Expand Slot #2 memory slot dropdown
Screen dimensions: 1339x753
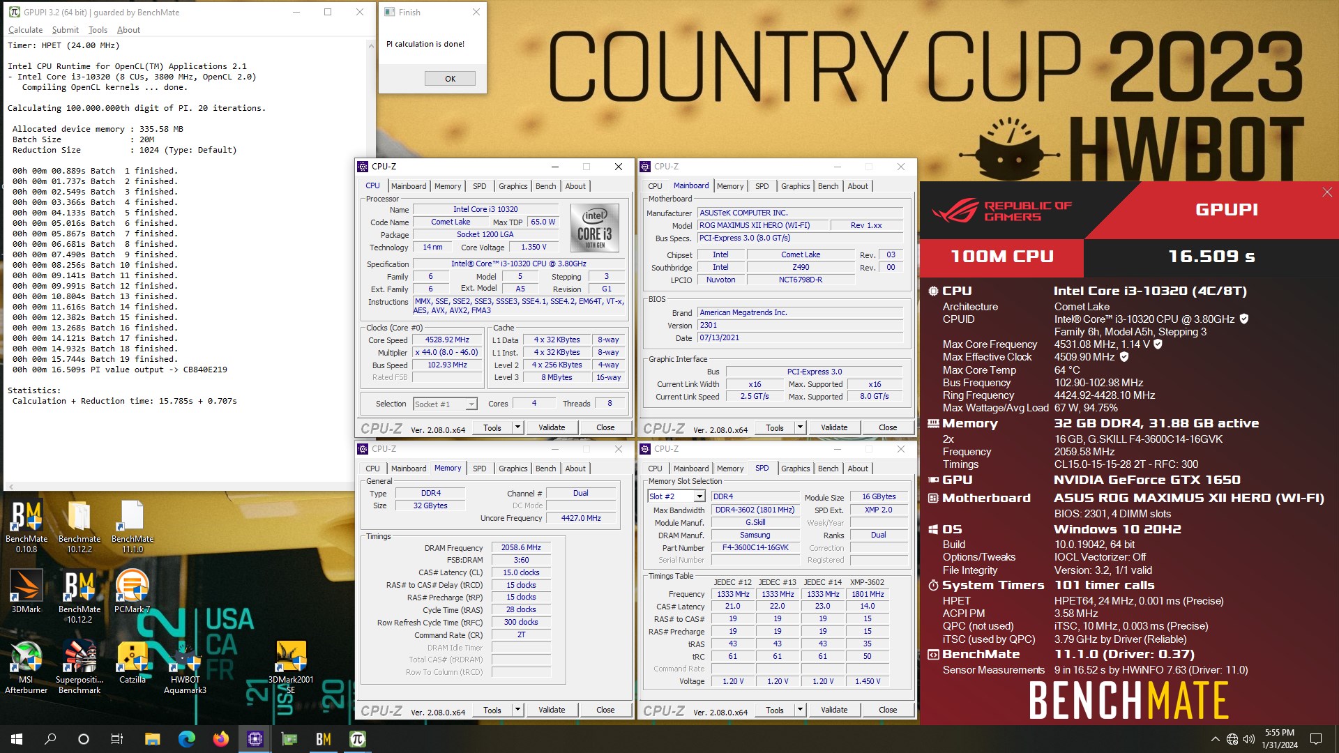(x=699, y=496)
